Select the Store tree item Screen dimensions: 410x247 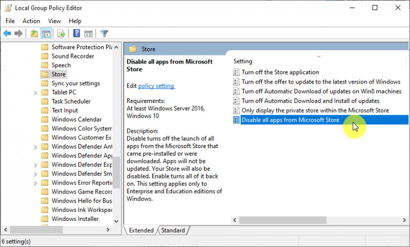[58, 74]
